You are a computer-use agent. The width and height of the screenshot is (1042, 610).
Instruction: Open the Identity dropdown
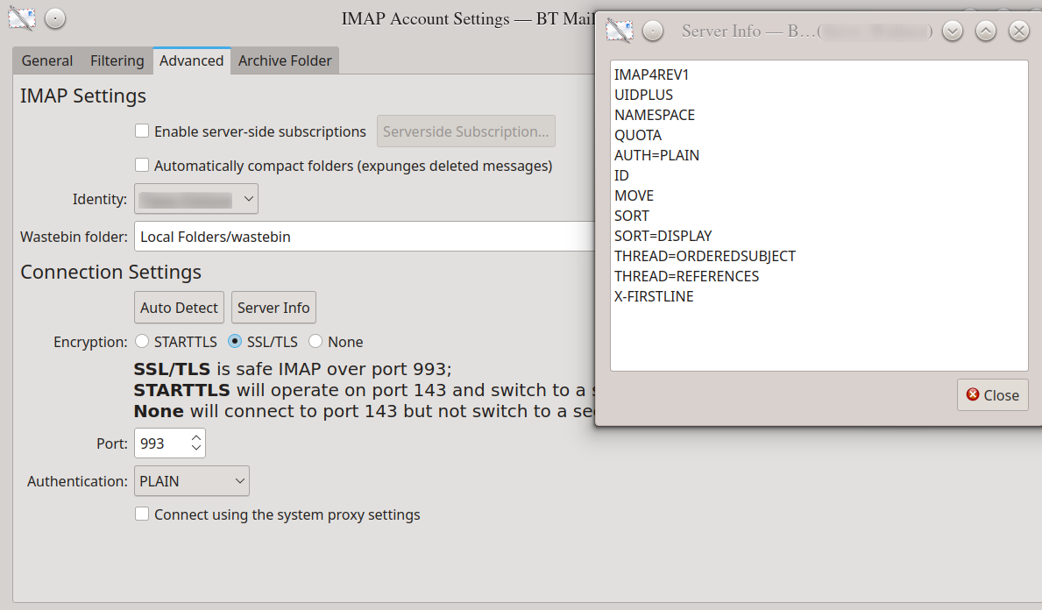196,199
